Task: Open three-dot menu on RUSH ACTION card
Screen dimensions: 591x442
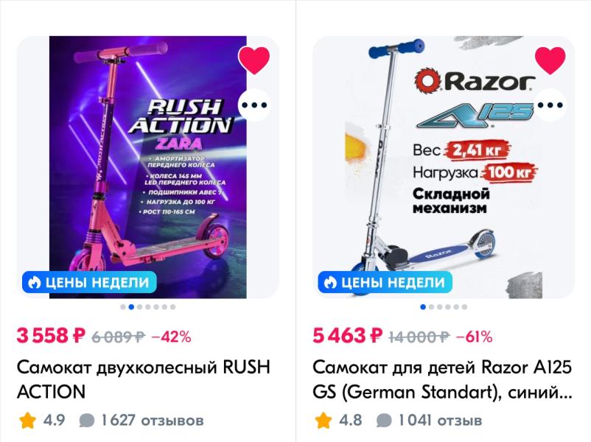Action: point(254,105)
